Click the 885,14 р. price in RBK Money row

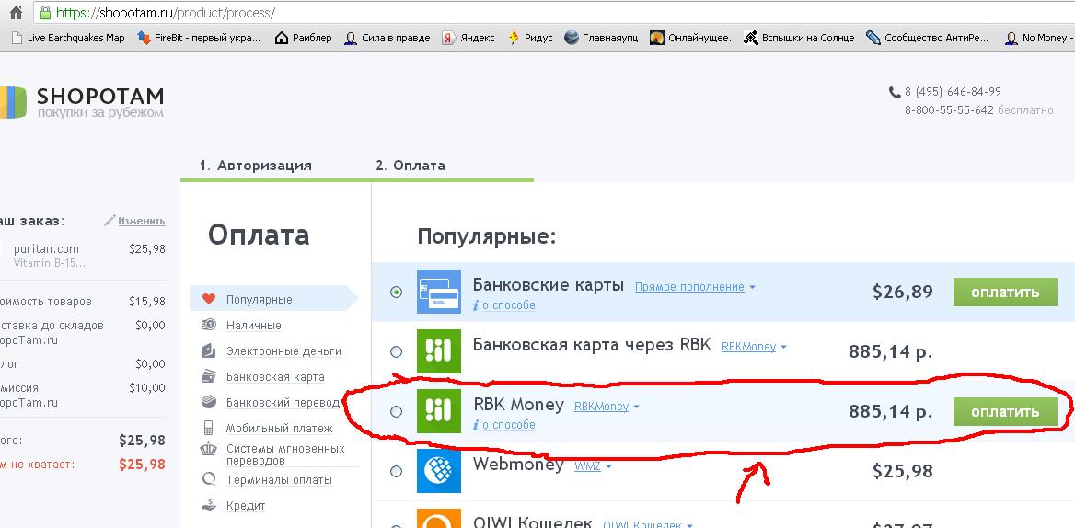890,411
